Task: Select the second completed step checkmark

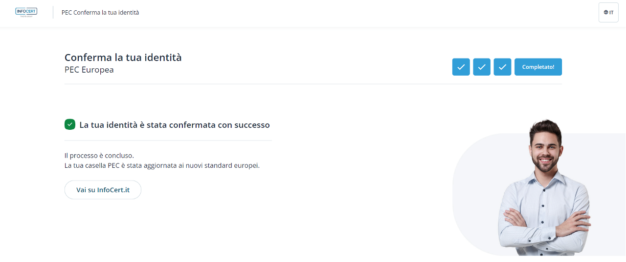Action: tap(482, 67)
